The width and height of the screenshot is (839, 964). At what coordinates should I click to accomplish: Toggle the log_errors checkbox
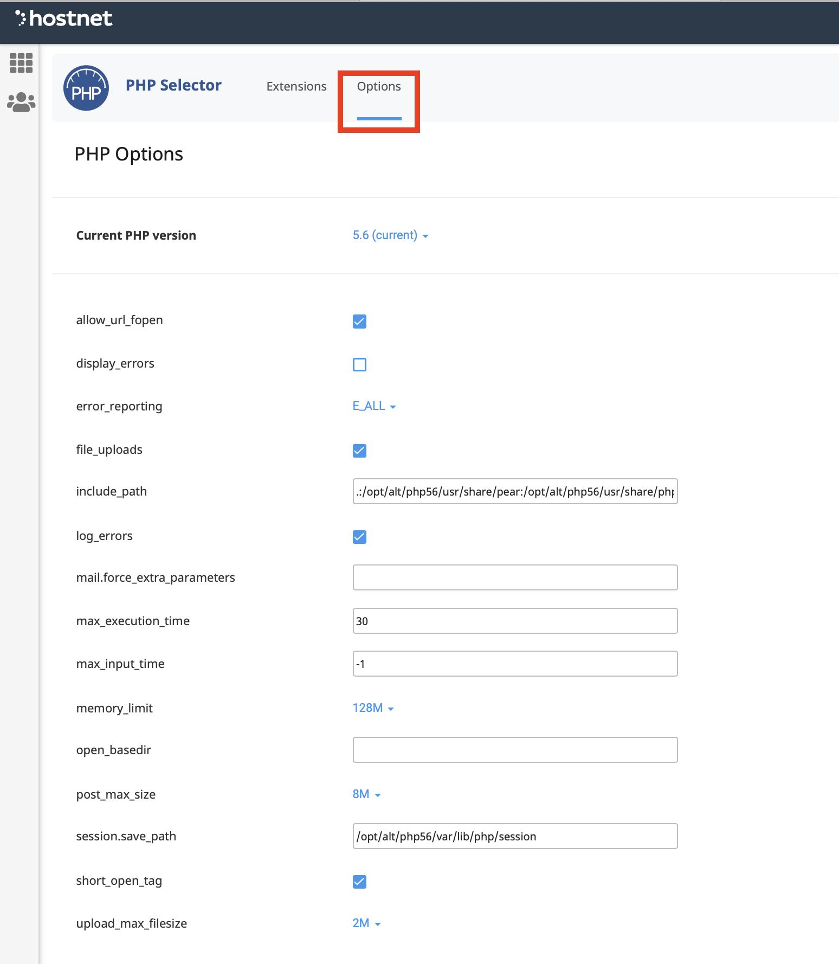[359, 537]
